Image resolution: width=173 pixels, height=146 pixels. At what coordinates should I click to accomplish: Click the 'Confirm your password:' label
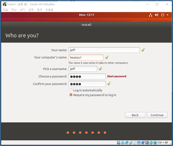click(50, 84)
